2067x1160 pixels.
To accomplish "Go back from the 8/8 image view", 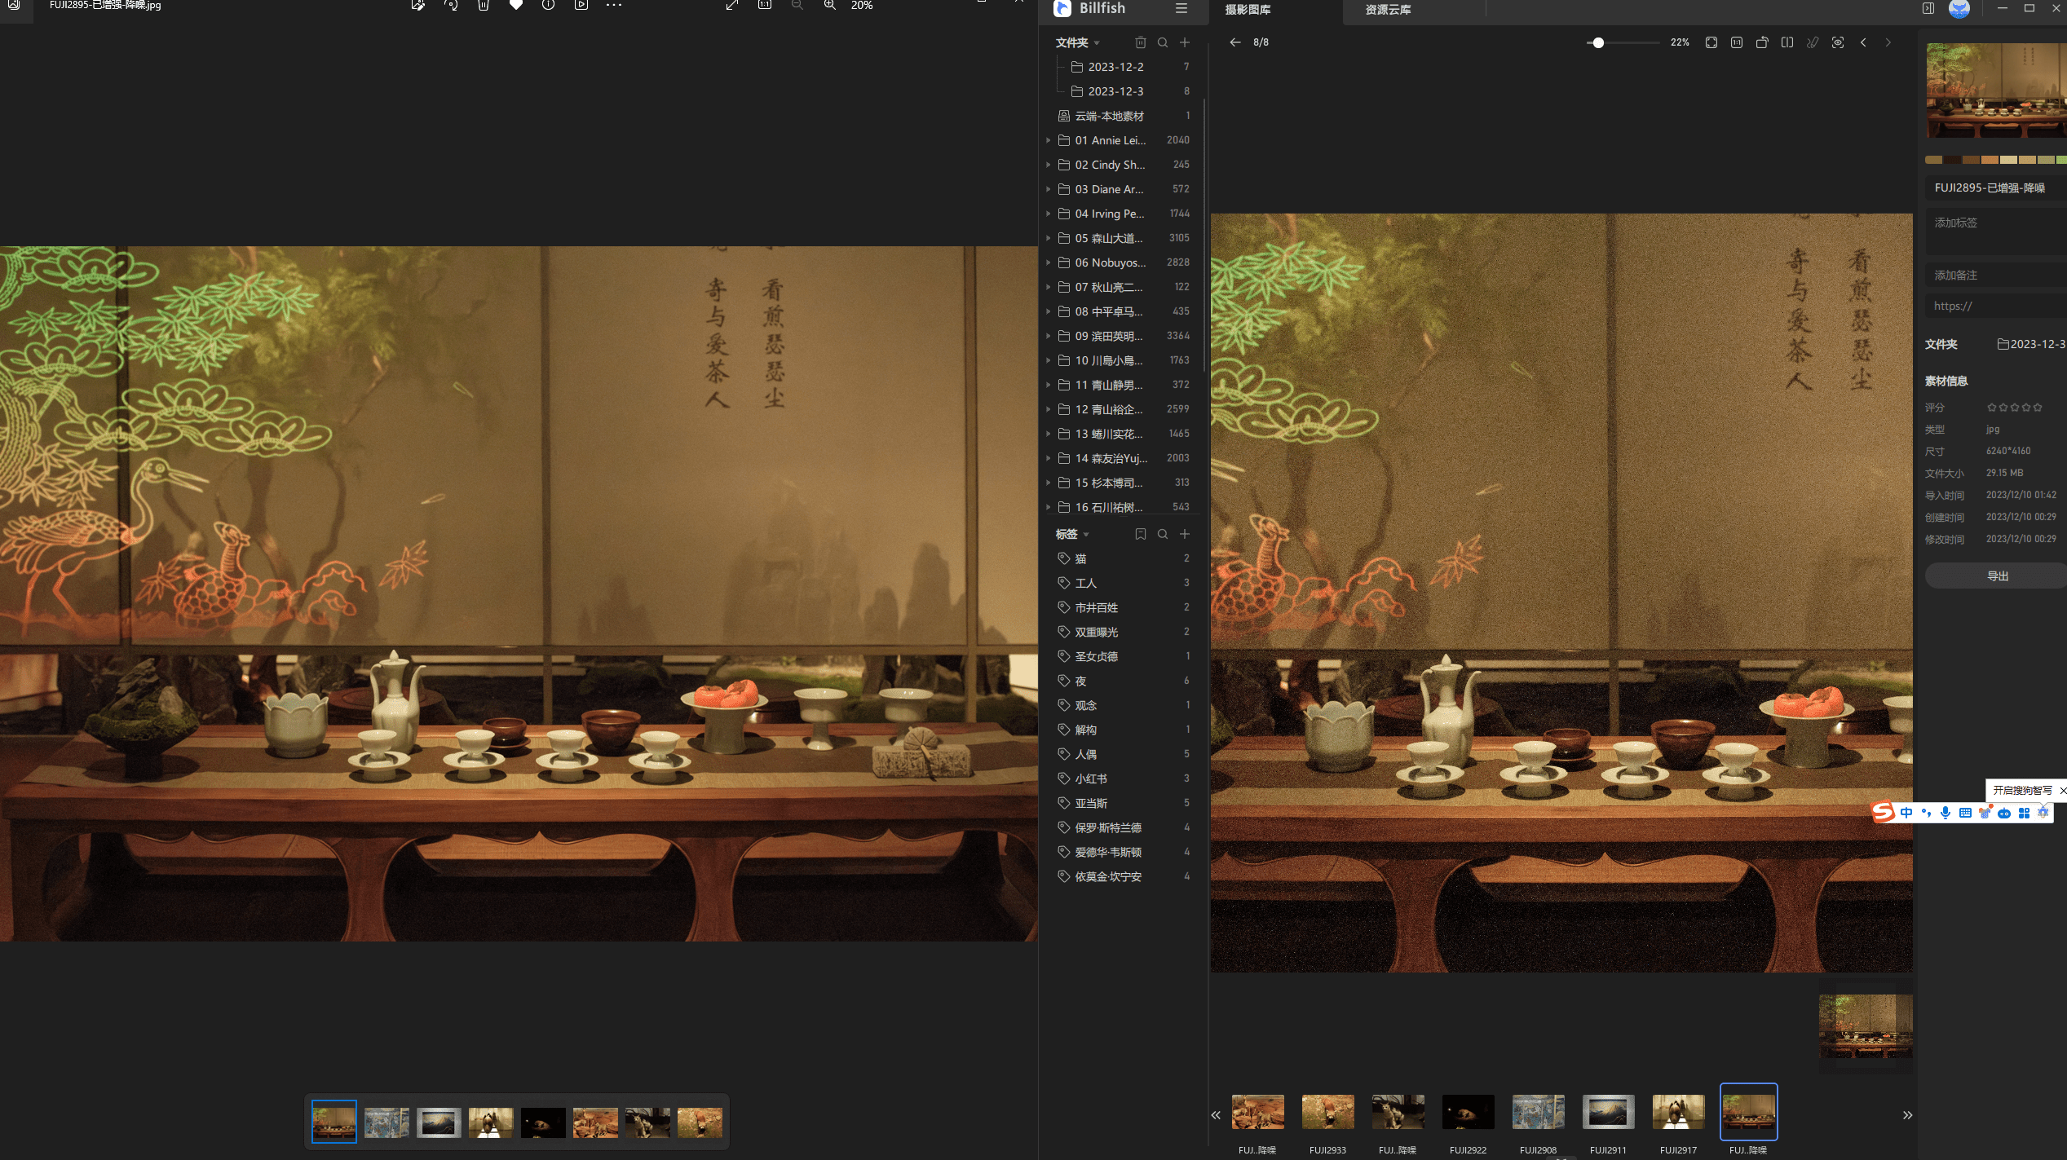I will coord(1235,42).
